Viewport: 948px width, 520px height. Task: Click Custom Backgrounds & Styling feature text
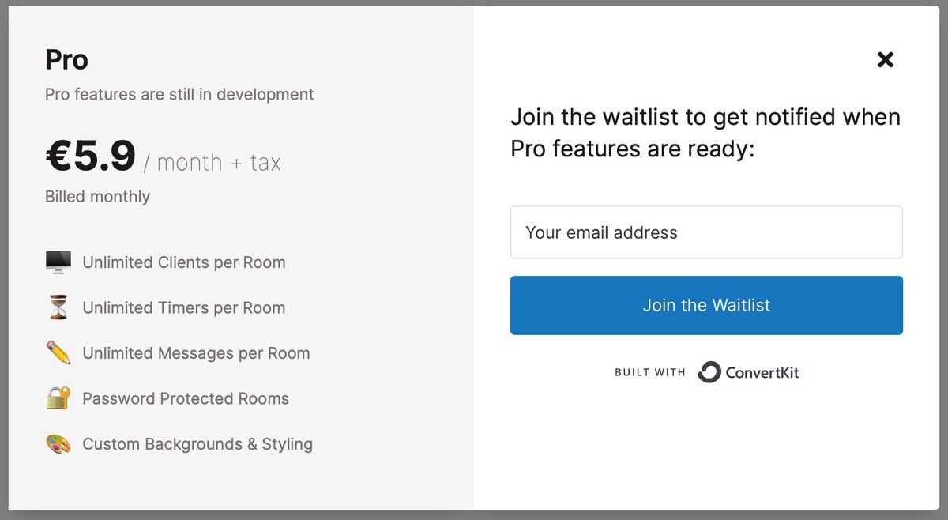click(x=197, y=444)
